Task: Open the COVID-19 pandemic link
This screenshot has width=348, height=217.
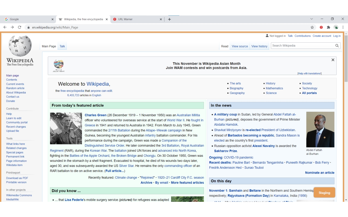Action: click(238, 158)
